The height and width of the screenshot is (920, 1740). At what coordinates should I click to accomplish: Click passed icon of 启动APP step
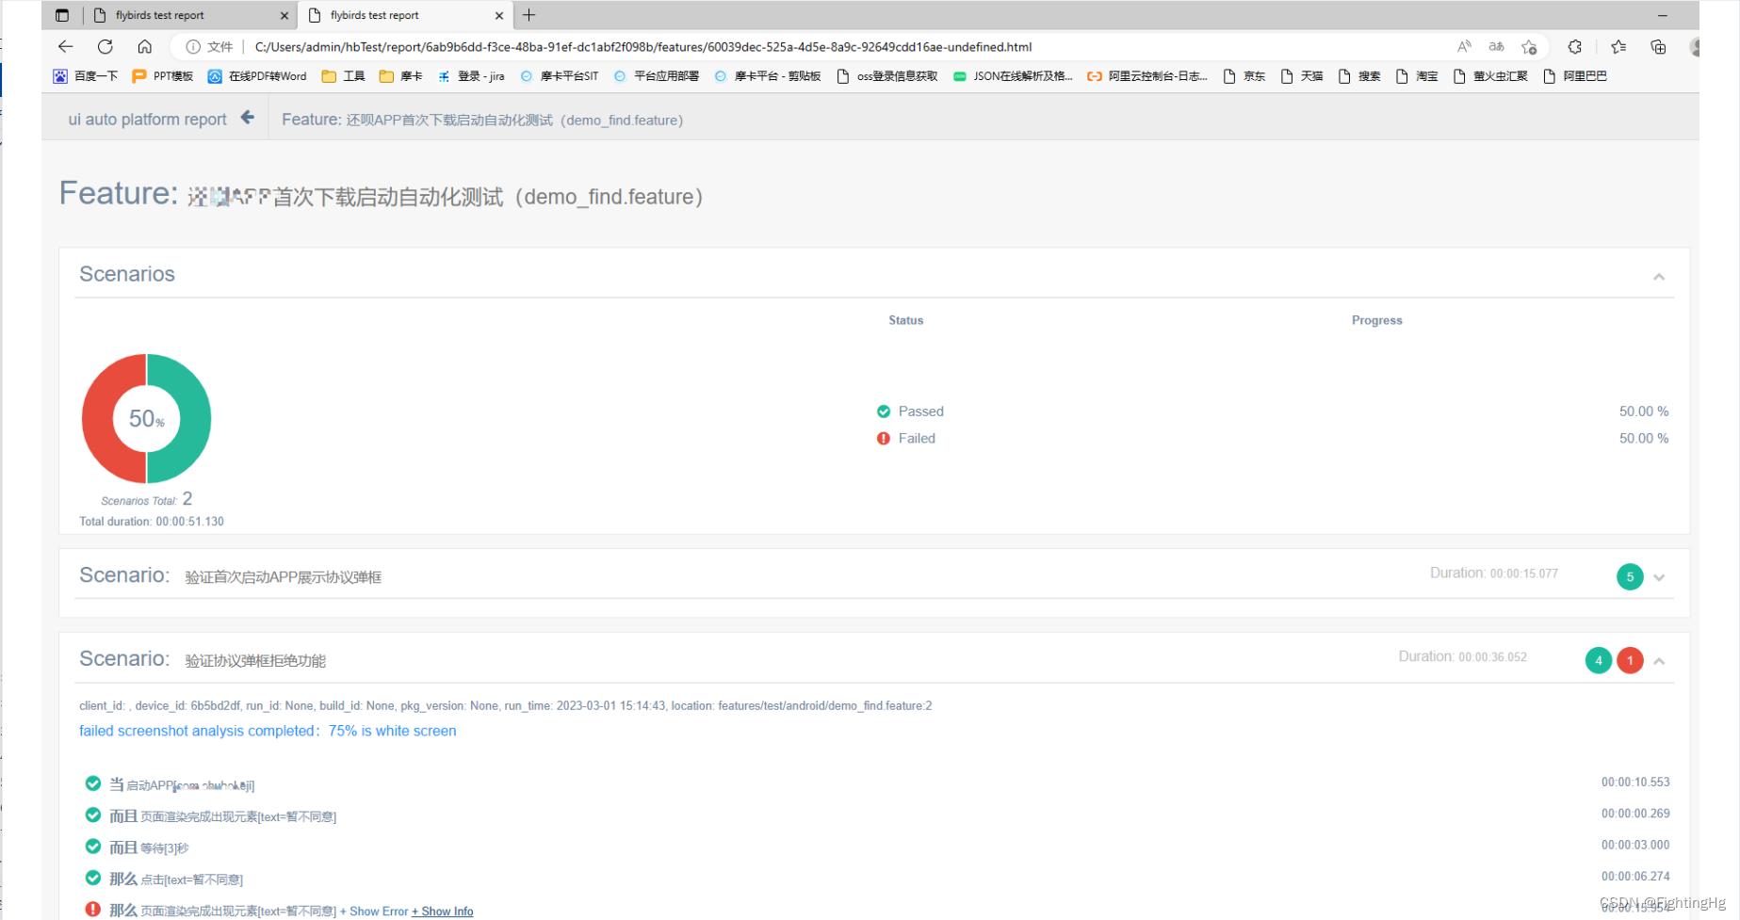pyautogui.click(x=93, y=783)
